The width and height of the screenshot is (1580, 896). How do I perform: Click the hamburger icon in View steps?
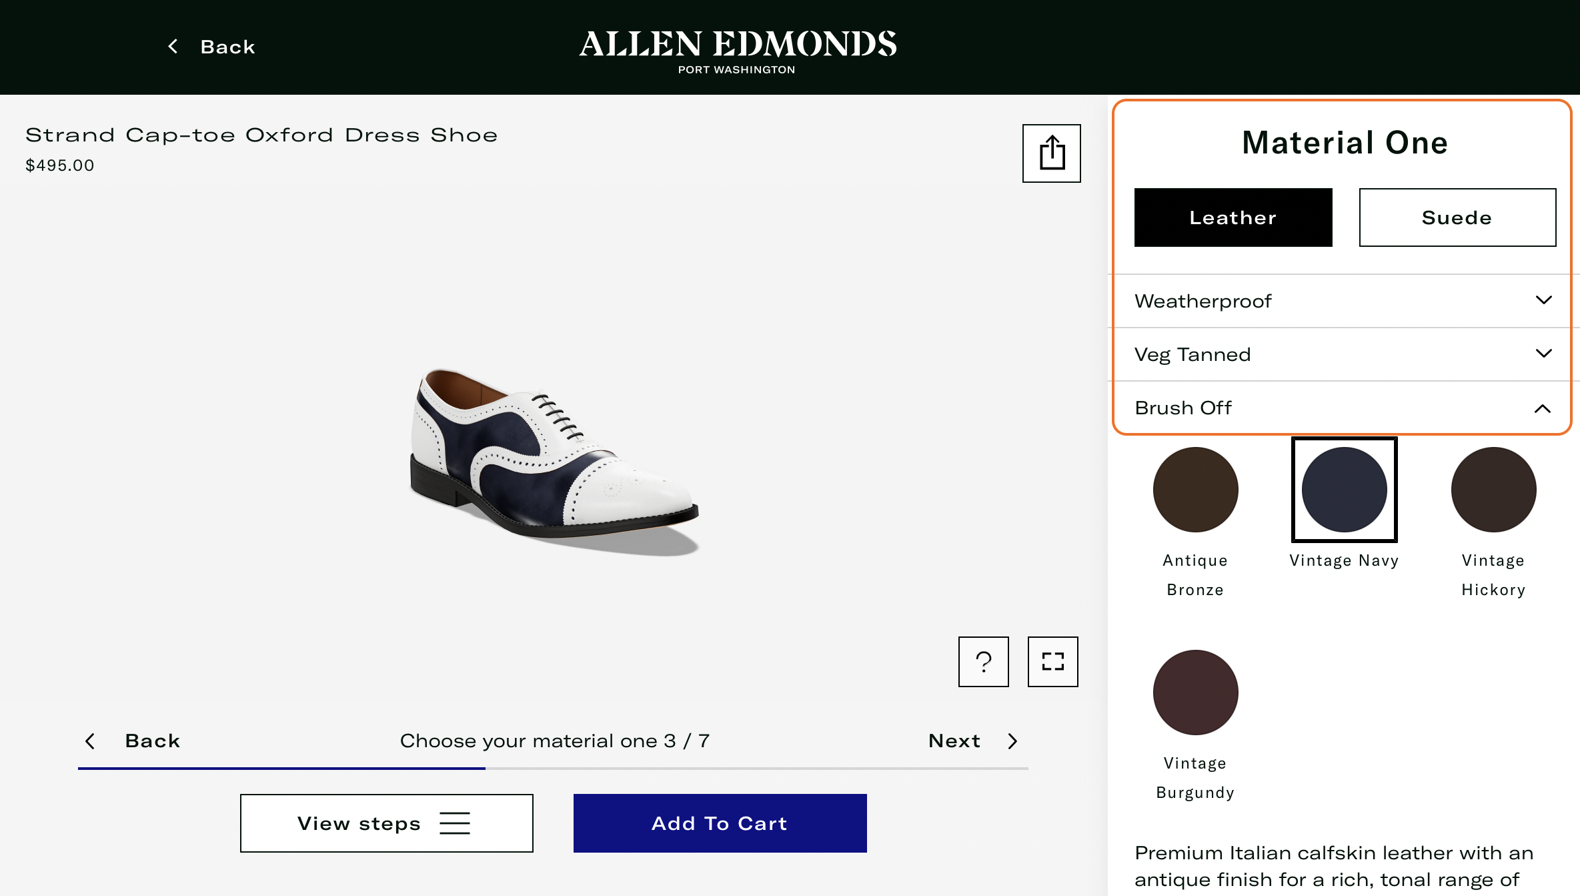455,823
